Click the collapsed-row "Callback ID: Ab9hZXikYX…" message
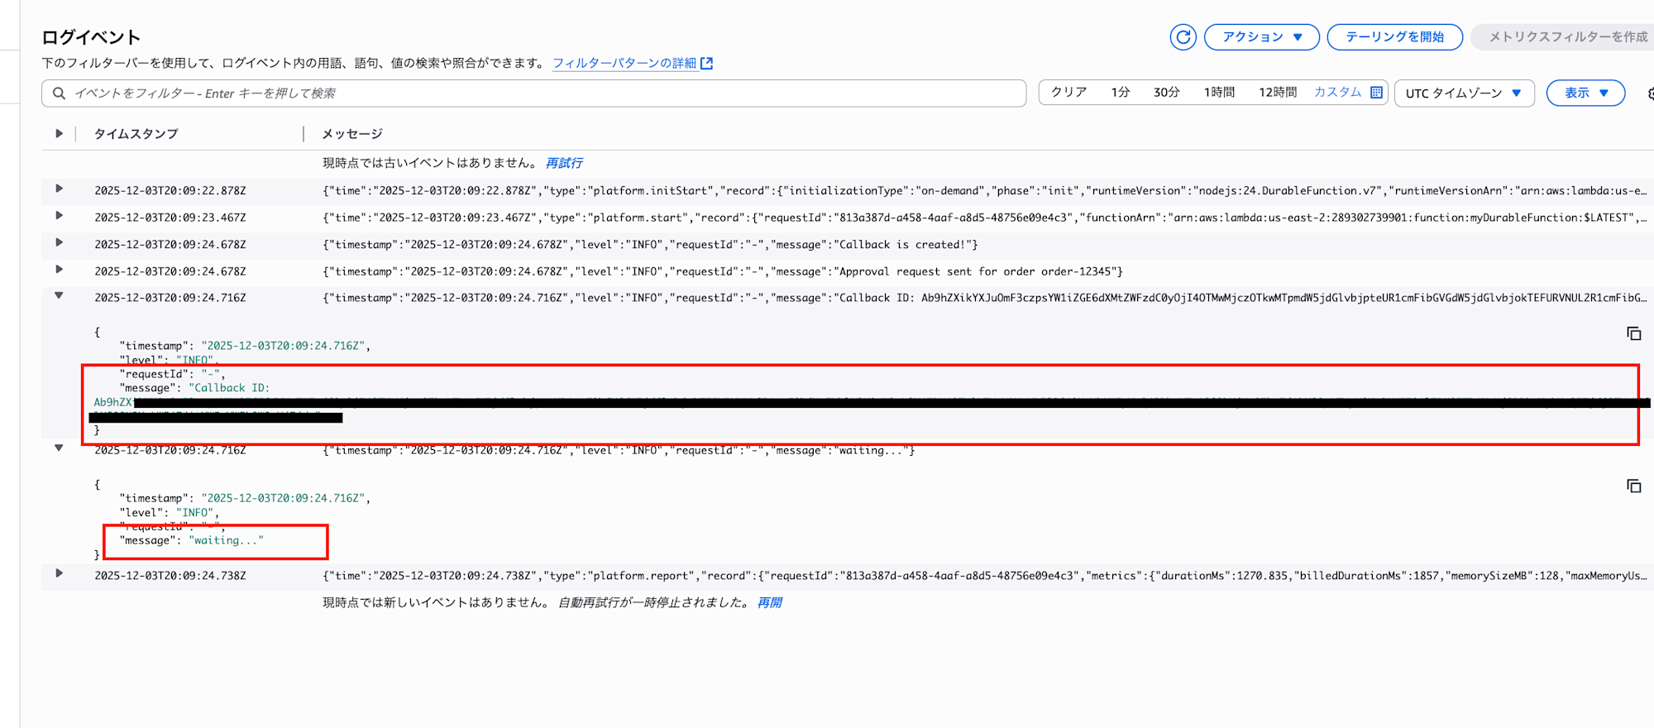The width and height of the screenshot is (1654, 728). pyautogui.click(x=984, y=298)
